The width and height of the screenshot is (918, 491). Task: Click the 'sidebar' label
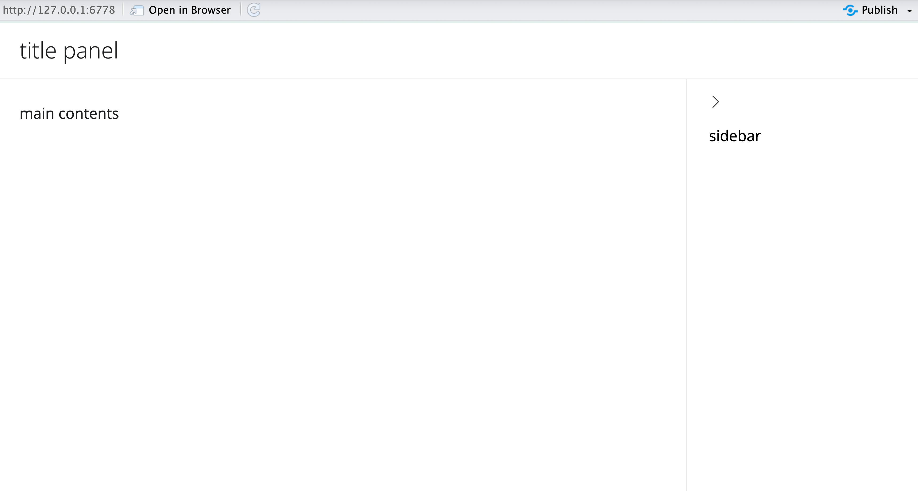pyautogui.click(x=734, y=135)
